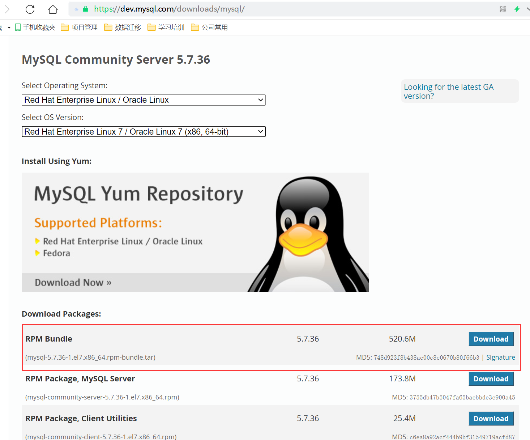Viewport: 530px width, 440px height.
Task: Click the 520.6M size of RPM Bundle
Action: pos(402,339)
